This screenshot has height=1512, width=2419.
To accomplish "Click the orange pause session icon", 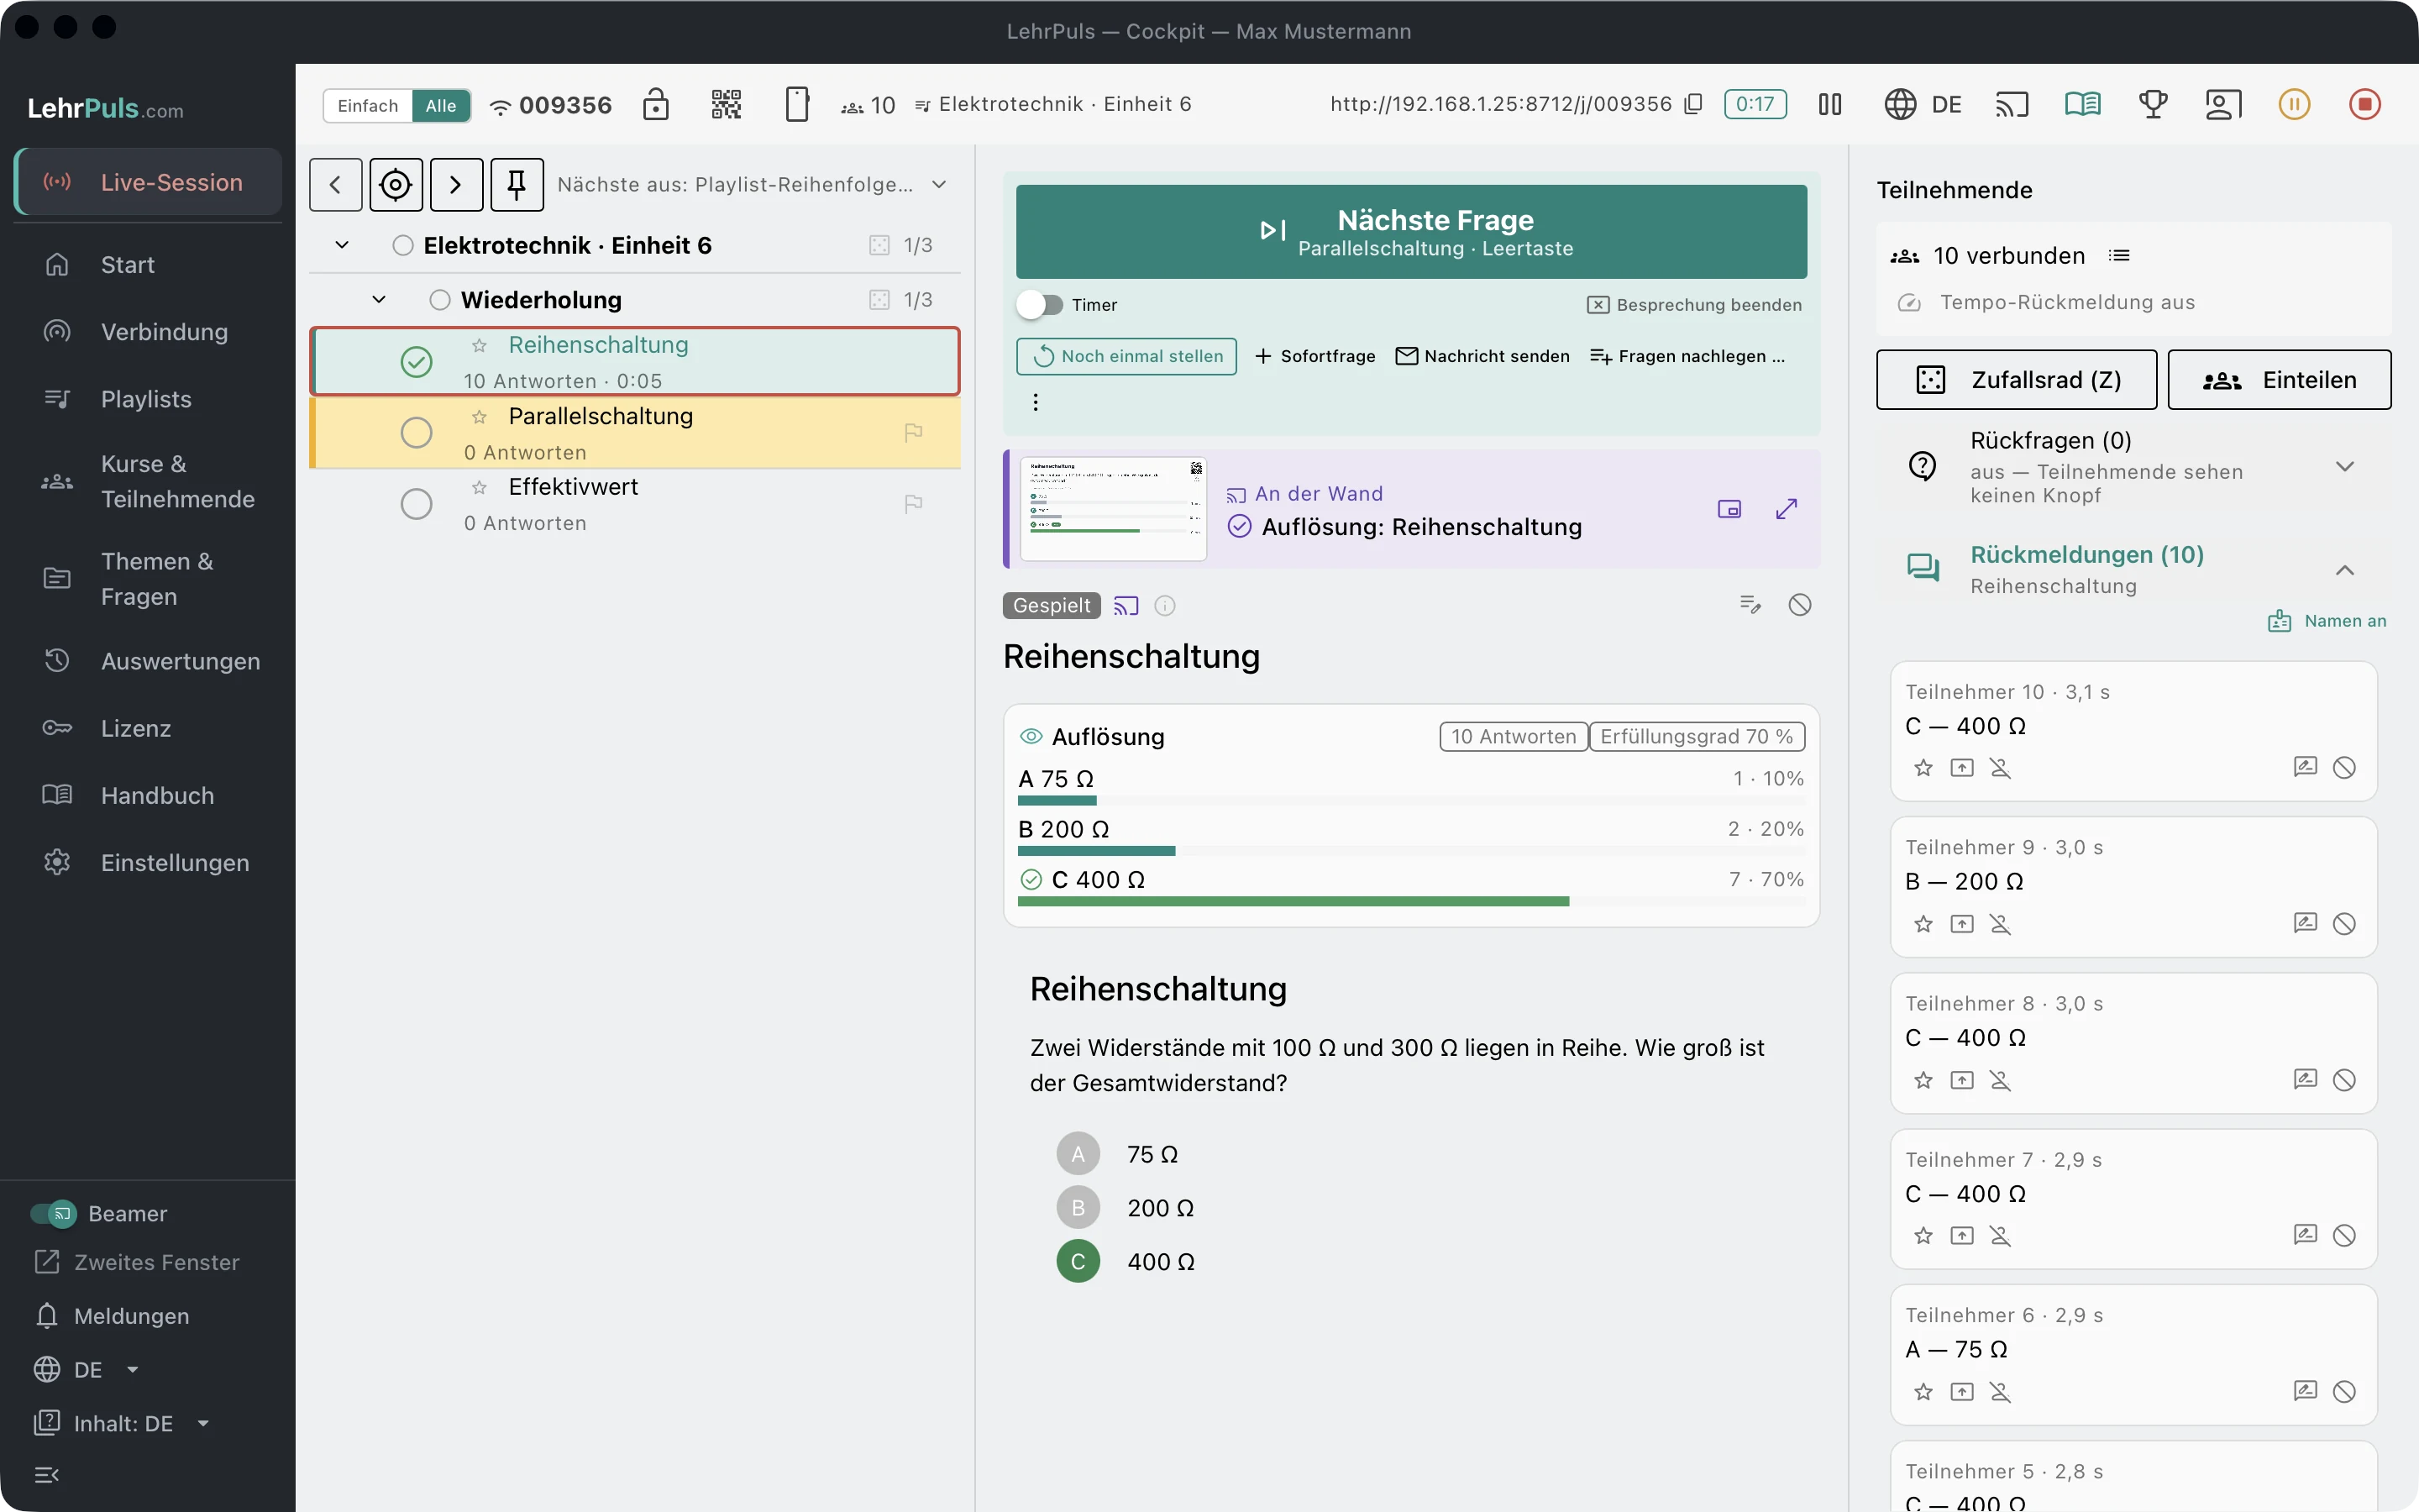I will [x=2294, y=104].
